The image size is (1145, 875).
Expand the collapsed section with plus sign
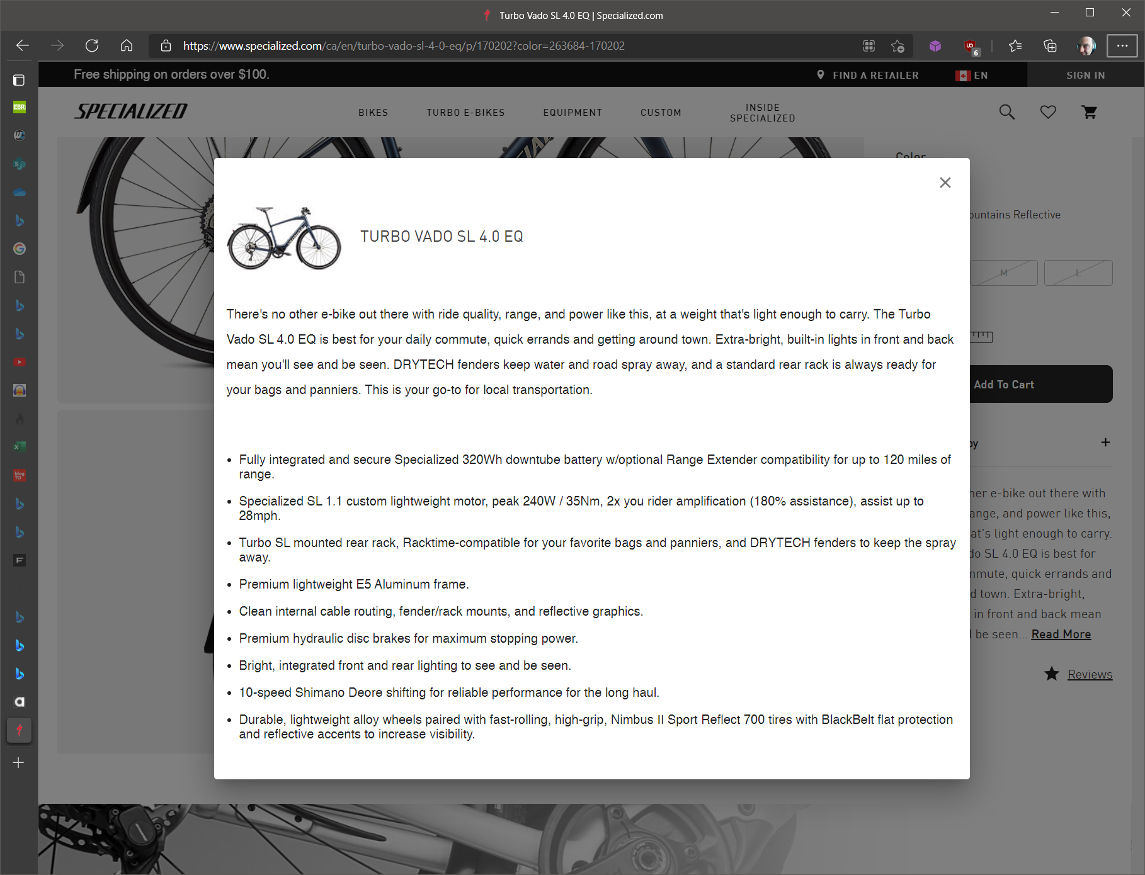click(1105, 443)
